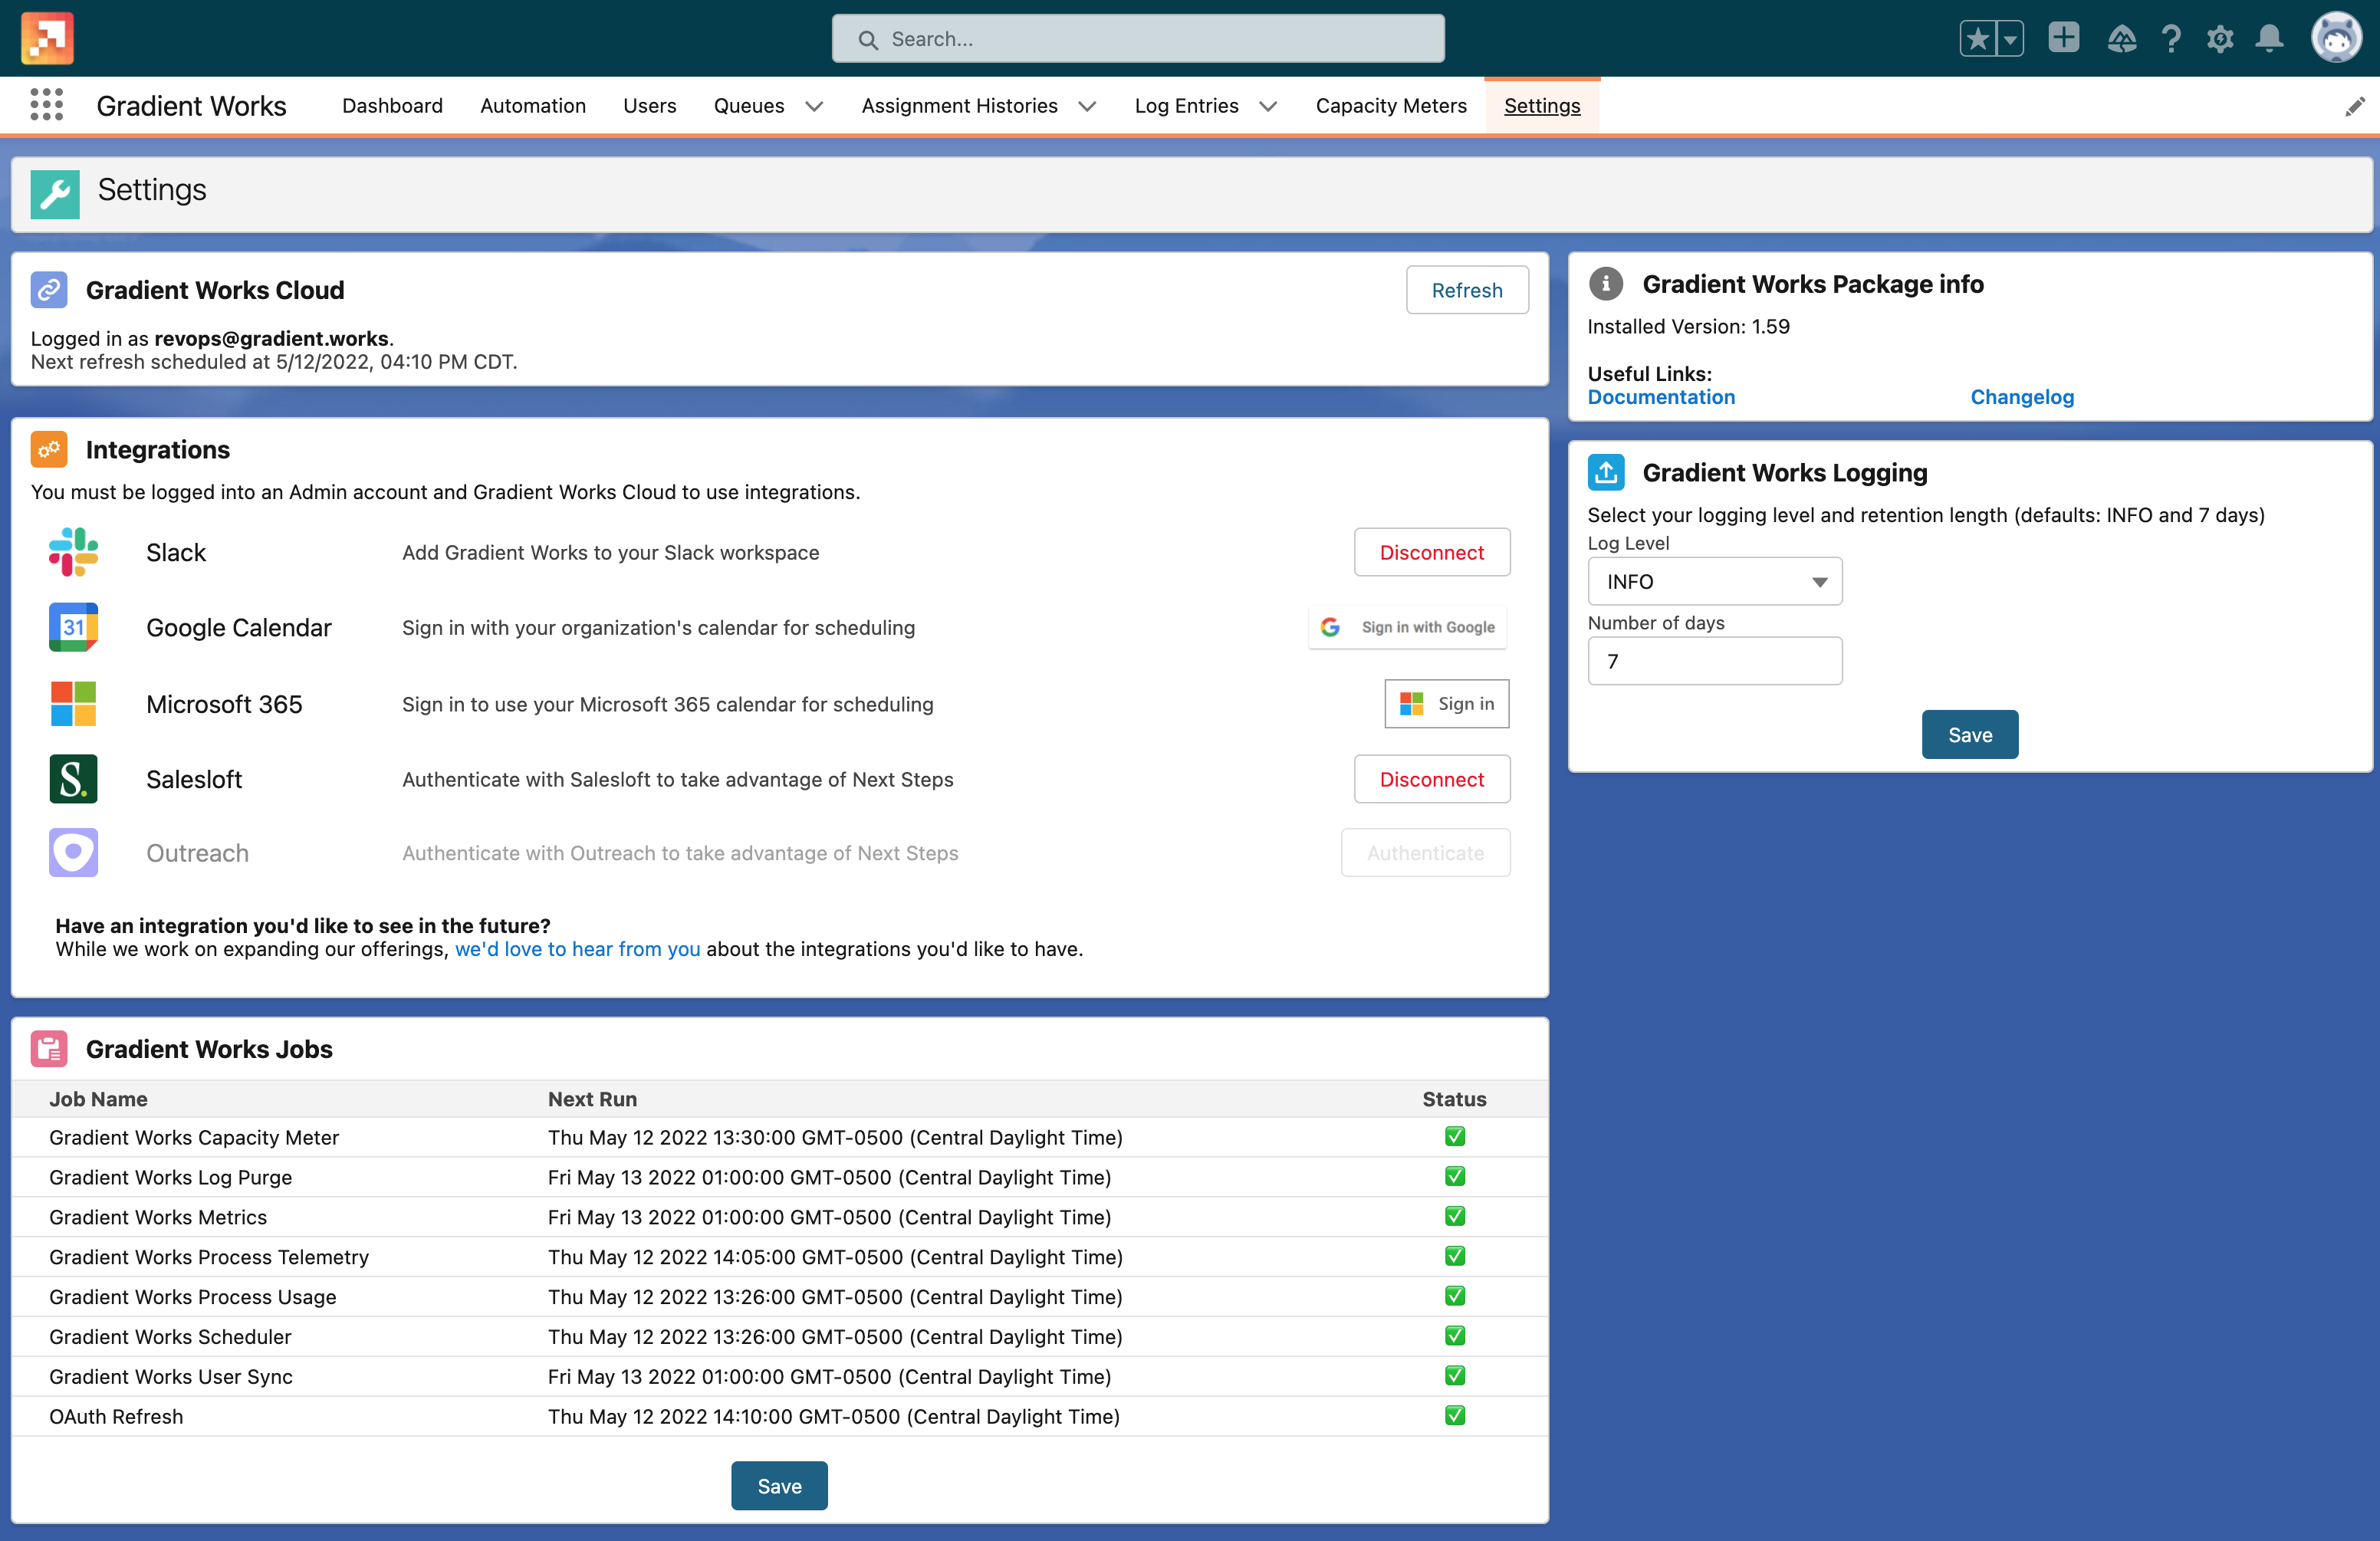Toggle the Process Usage job status checkbox
The height and width of the screenshot is (1541, 2380).
click(x=1454, y=1296)
